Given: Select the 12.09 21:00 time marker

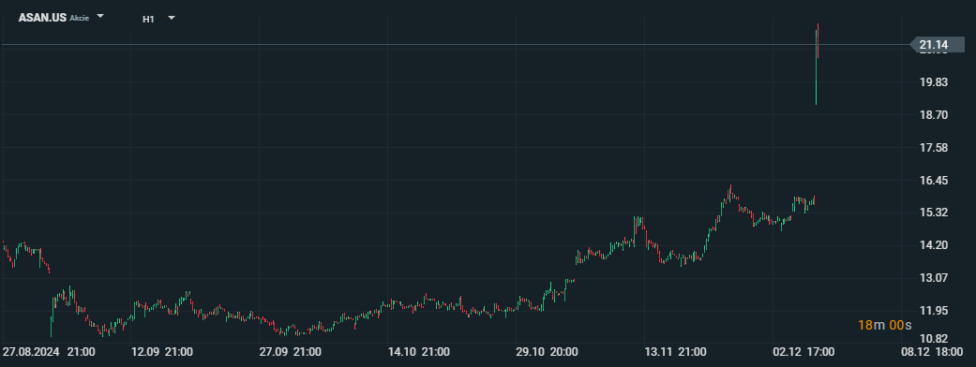Looking at the screenshot, I should click(x=162, y=352).
